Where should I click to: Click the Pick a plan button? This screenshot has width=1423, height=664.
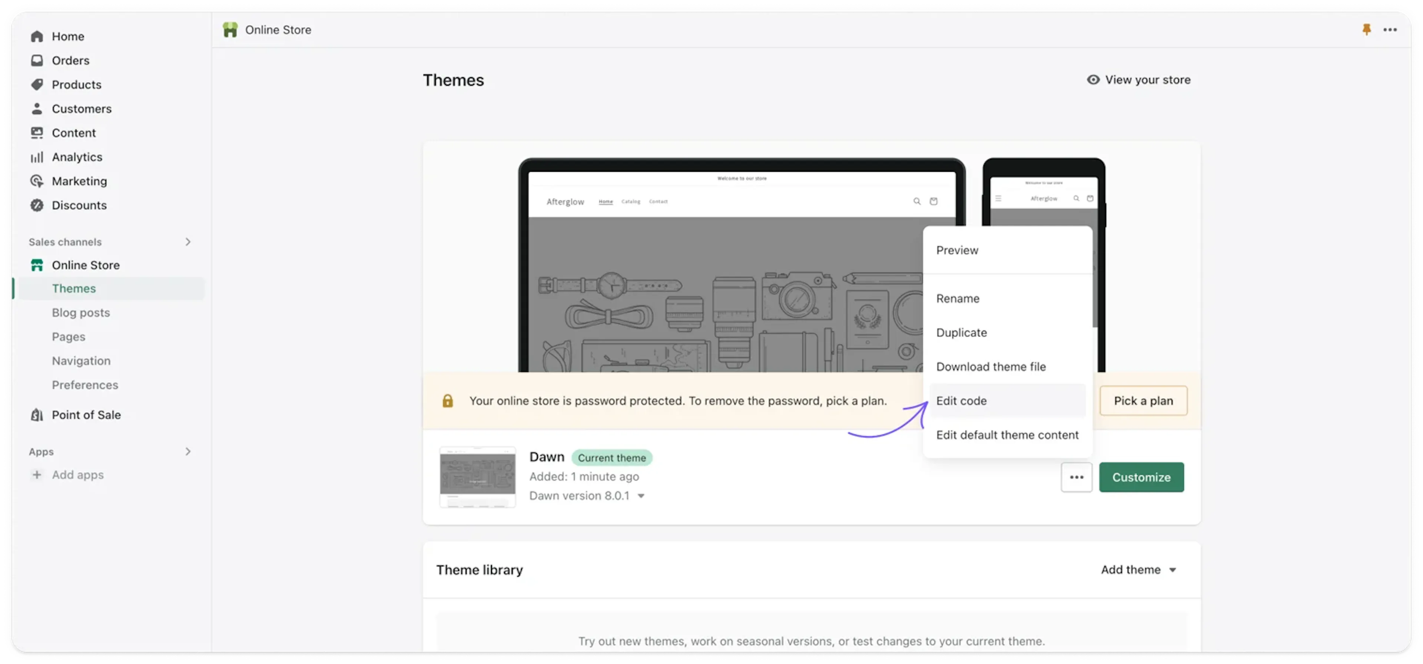click(x=1143, y=401)
